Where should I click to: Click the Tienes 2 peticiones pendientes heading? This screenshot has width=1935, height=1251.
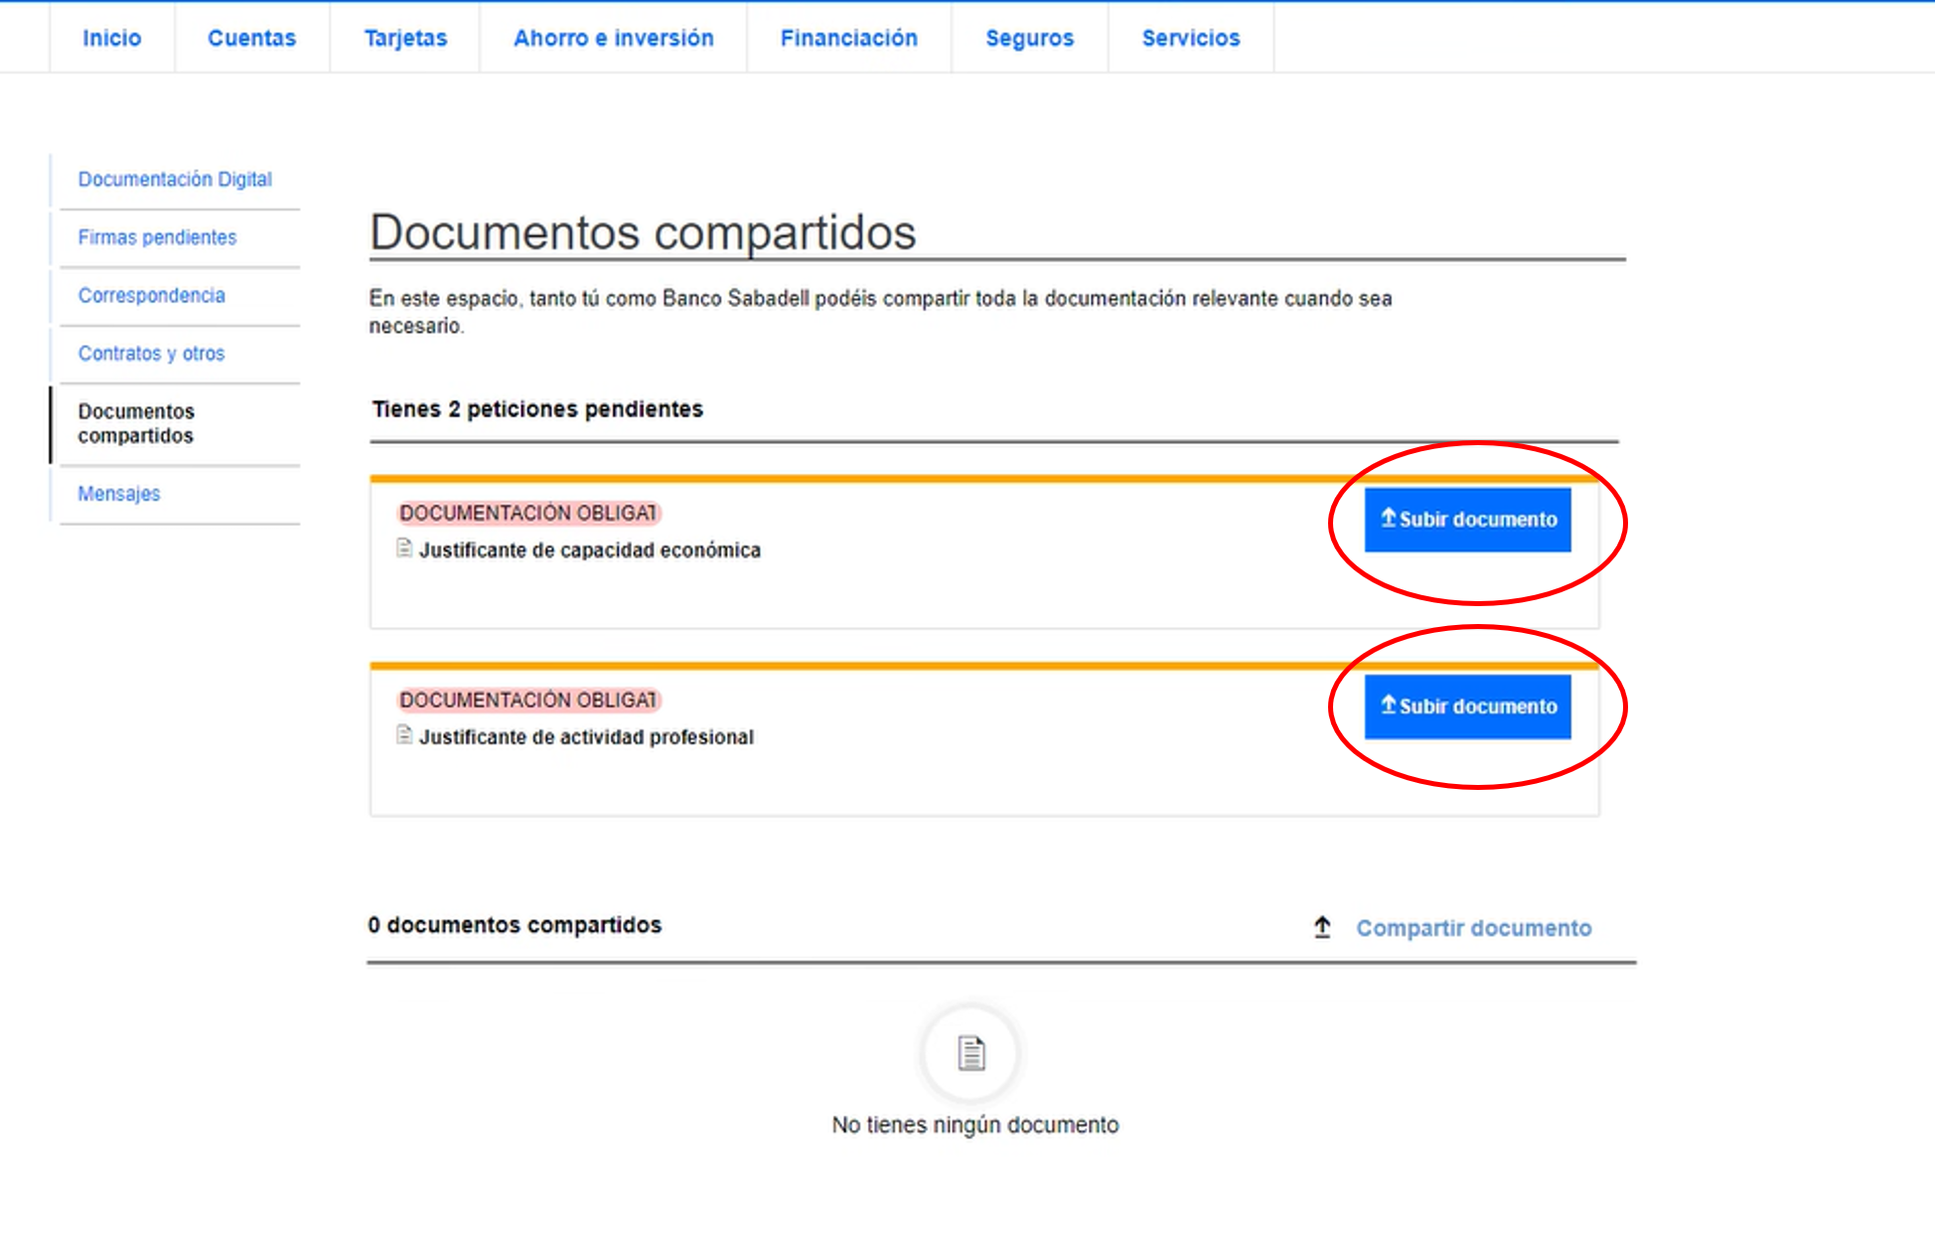(537, 409)
